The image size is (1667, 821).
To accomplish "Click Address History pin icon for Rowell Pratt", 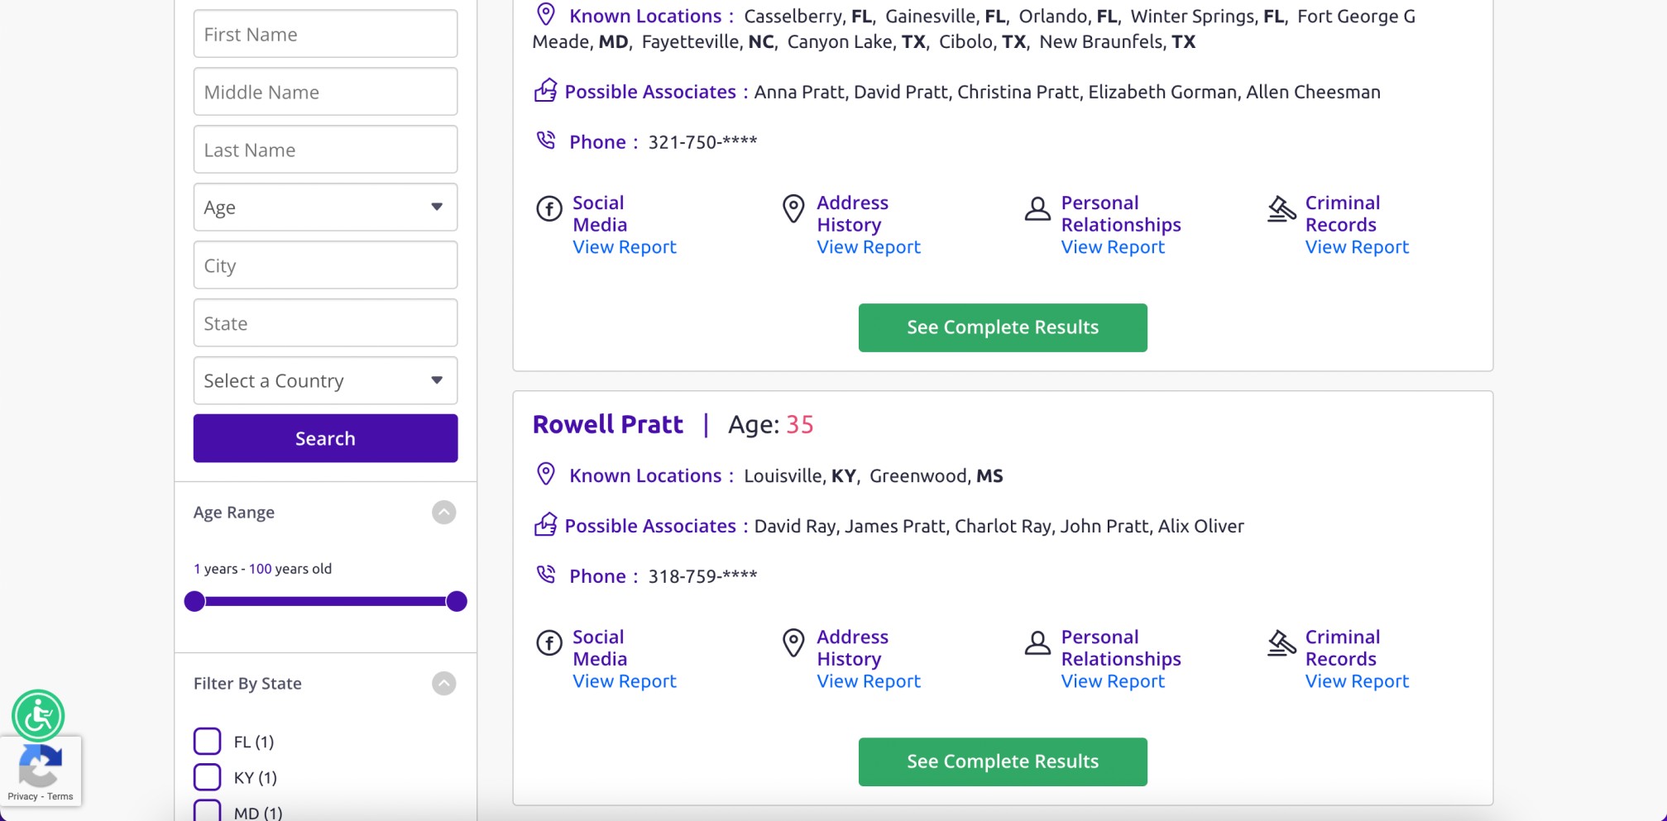I will click(x=793, y=642).
